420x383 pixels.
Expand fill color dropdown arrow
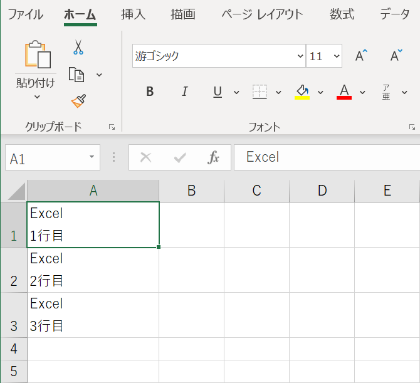[x=320, y=92]
